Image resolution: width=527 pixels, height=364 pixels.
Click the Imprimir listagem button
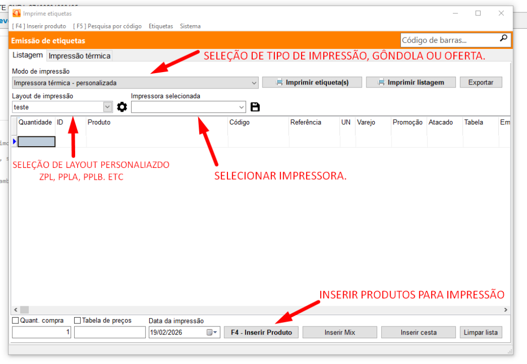pyautogui.click(x=410, y=82)
